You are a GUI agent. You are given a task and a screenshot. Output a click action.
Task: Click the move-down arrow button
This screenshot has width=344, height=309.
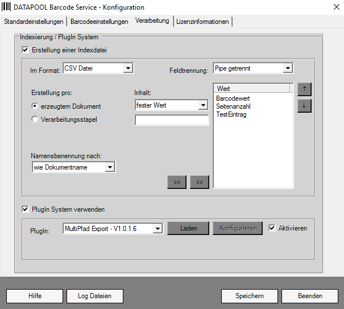tap(304, 106)
